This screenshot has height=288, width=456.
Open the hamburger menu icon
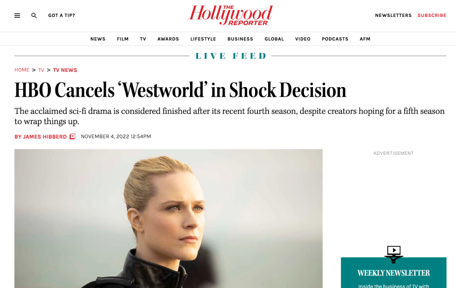[x=17, y=15]
